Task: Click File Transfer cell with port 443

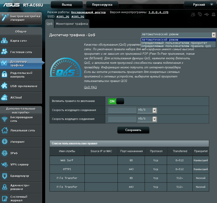Action: pyautogui.click(x=67, y=187)
